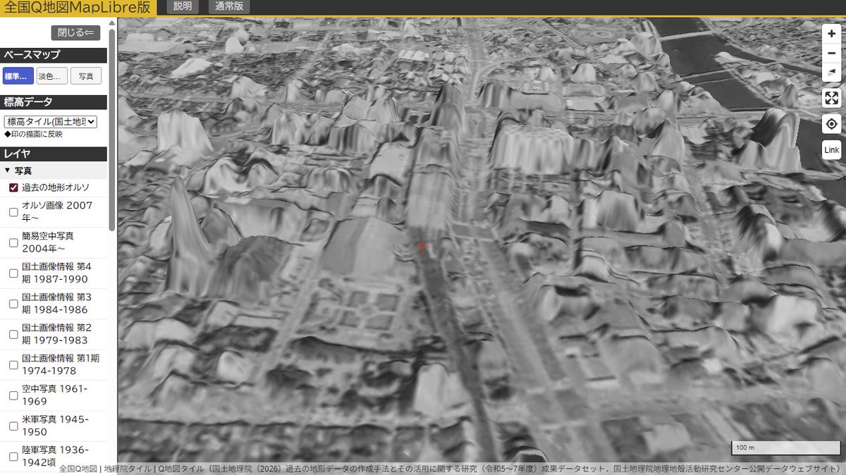Enable 国土画像情報 第3期 1984-1986 layer
The width and height of the screenshot is (846, 475).
click(x=13, y=304)
